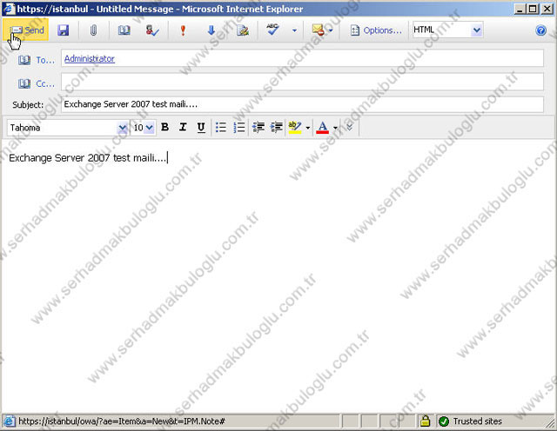This screenshot has height=431, width=557.
Task: Toggle Bold formatting
Action: [x=164, y=127]
